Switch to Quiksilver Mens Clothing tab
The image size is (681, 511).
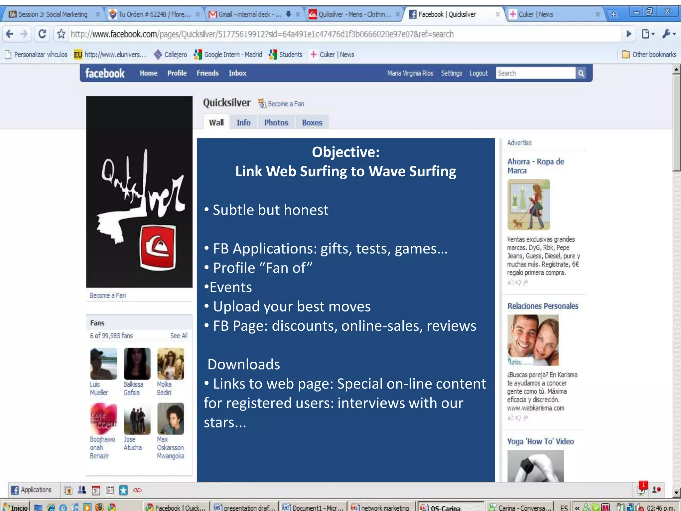354,14
